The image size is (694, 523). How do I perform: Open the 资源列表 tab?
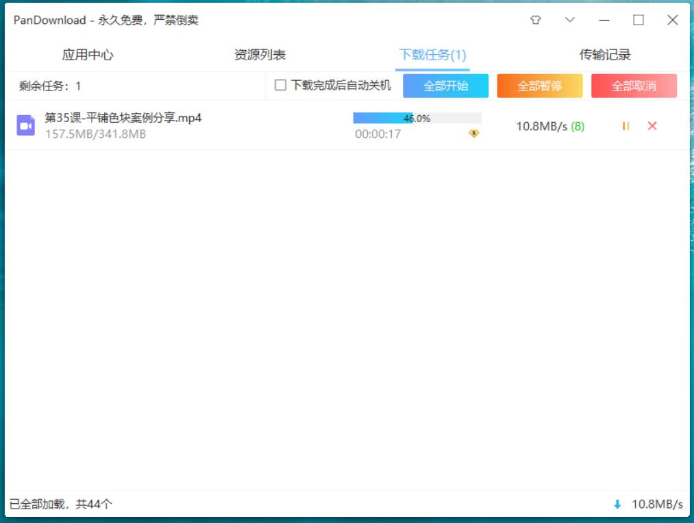(260, 55)
